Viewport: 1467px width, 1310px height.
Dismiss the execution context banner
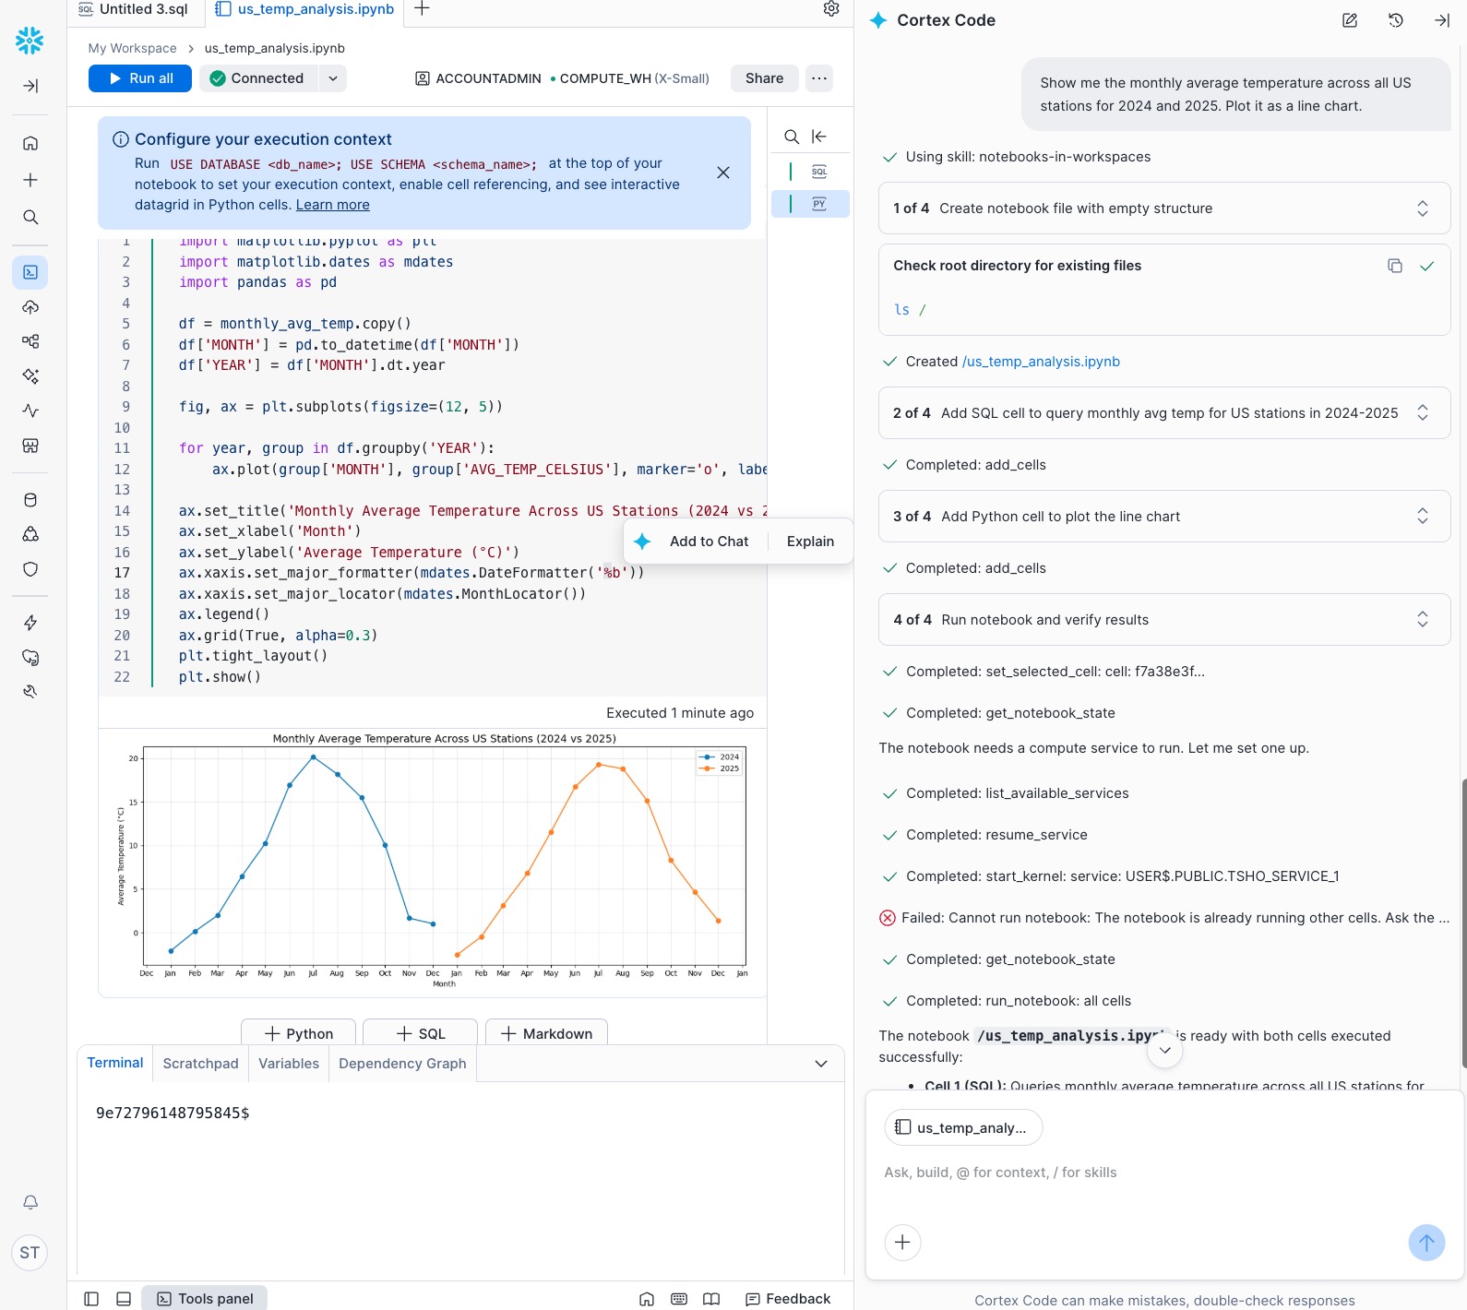click(x=723, y=173)
